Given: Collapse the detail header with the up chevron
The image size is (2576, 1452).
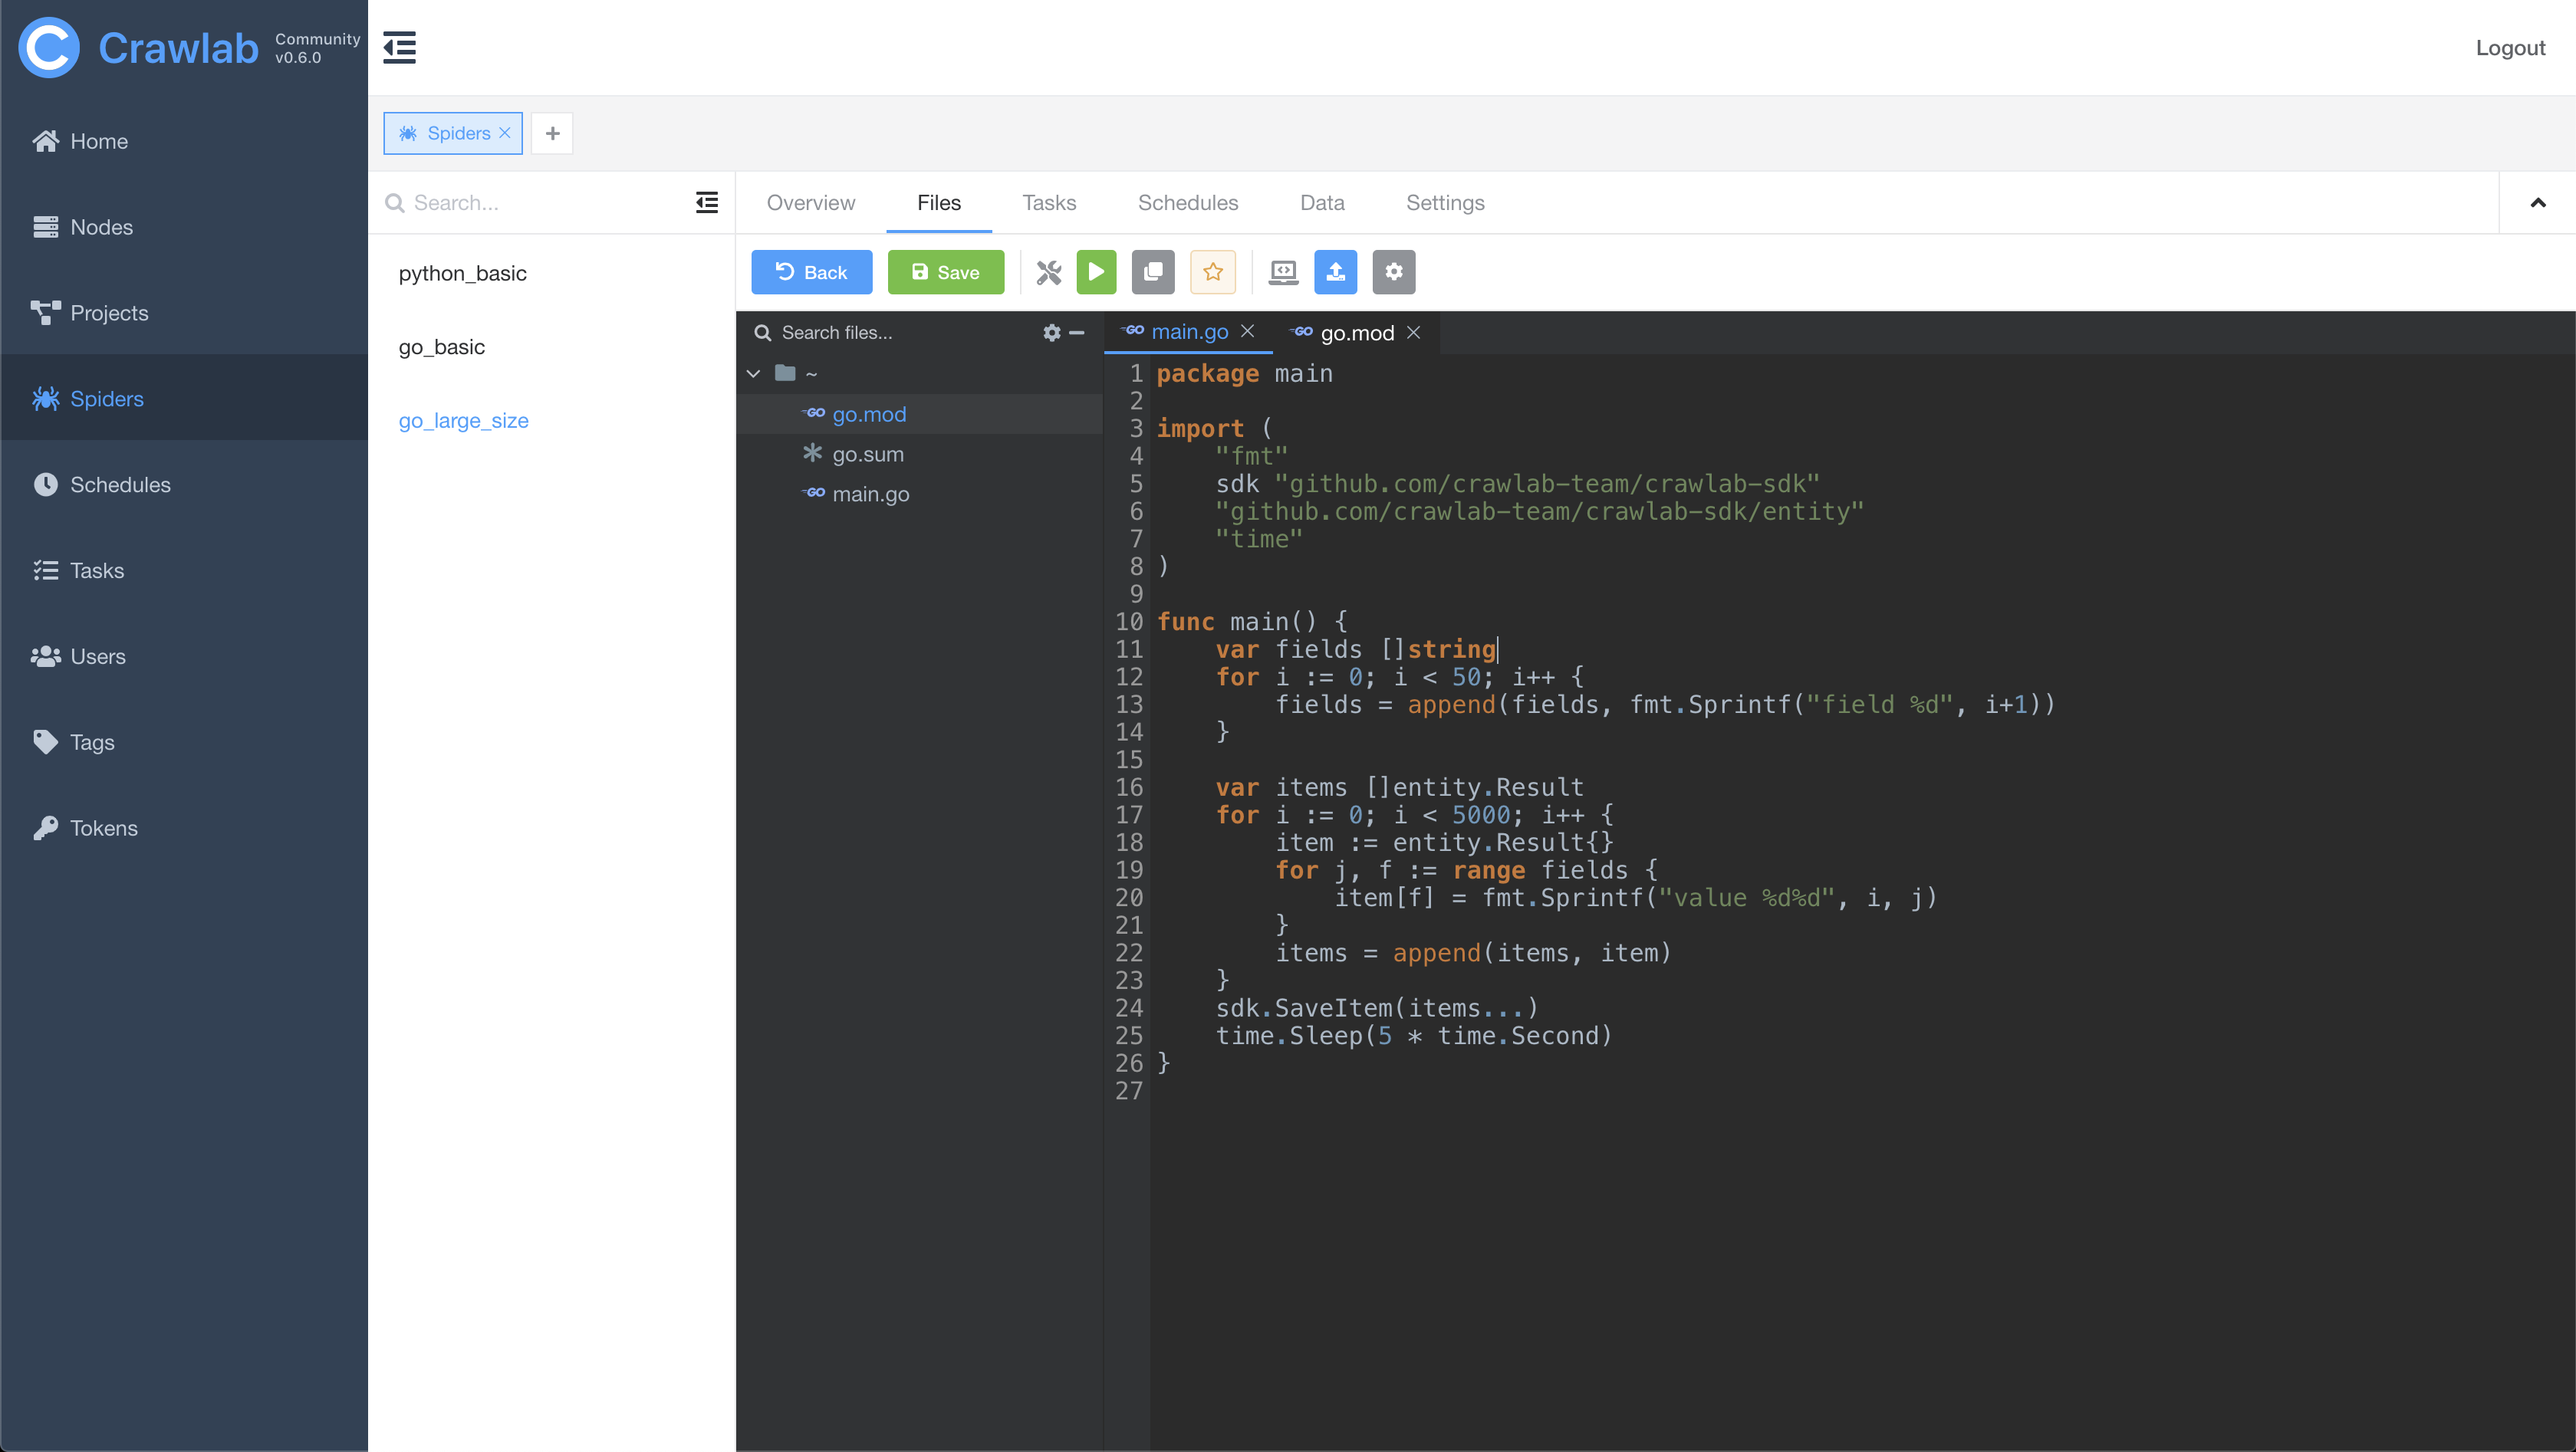Looking at the screenshot, I should click(2537, 203).
